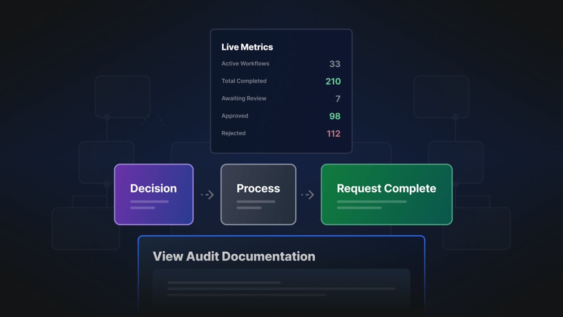Select the purple Decision node

click(154, 194)
